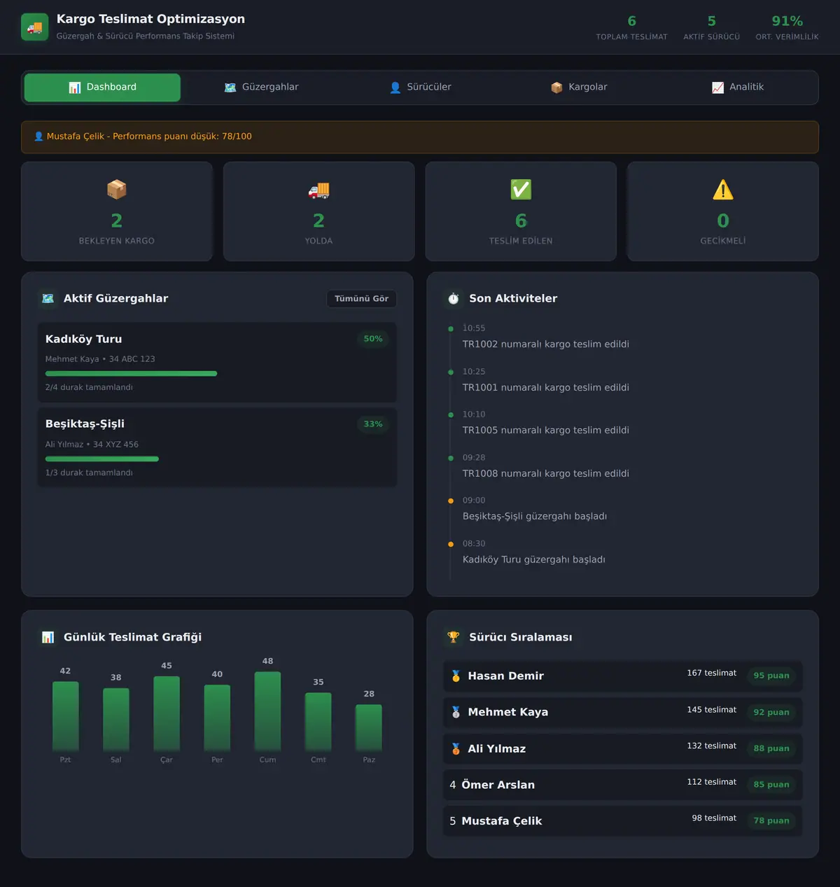The height and width of the screenshot is (887, 840).
Task: Click the Mustafa Çelik performance warning banner
Action: coord(420,137)
